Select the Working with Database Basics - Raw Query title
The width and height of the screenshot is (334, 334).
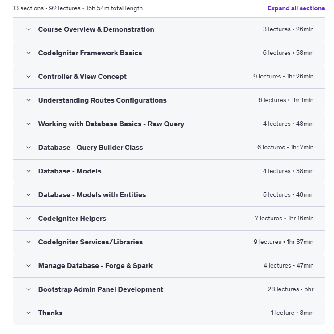click(111, 124)
